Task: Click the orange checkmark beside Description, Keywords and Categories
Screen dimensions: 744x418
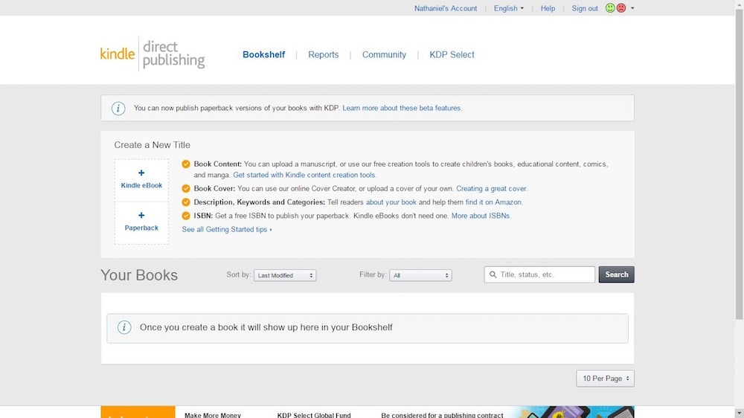Action: pos(186,202)
